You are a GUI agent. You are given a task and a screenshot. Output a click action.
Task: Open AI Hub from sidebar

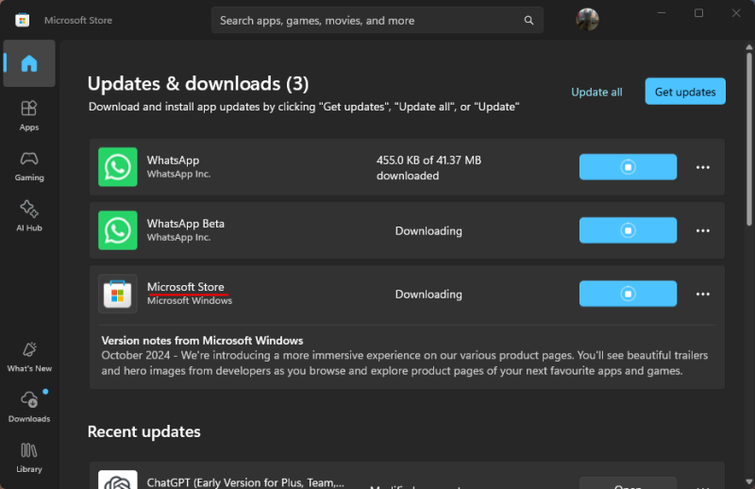tap(29, 215)
